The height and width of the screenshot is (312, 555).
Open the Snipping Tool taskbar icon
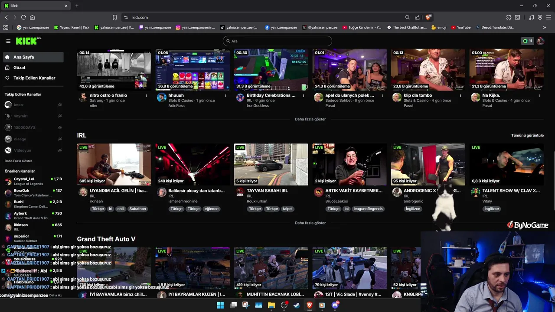[x=246, y=305]
